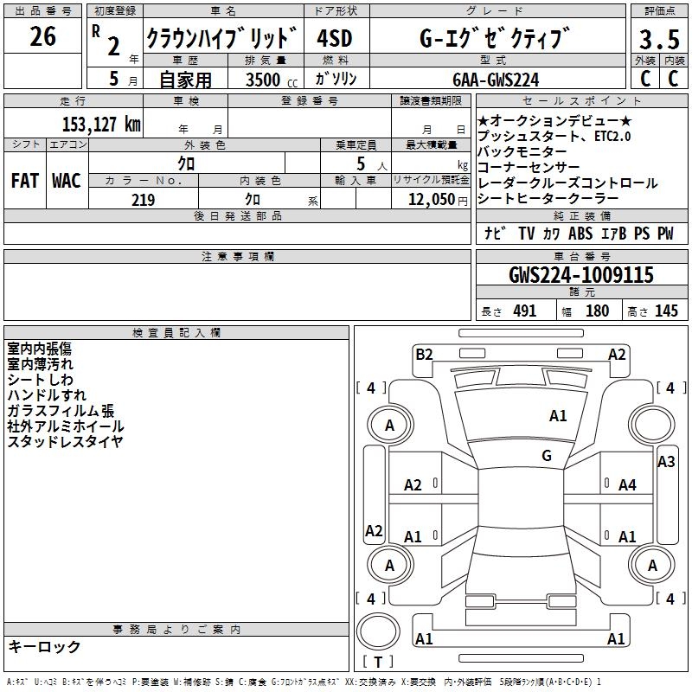This screenshot has height=692, width=692.
Task: Select the fuel type ガソリン
Action: click(x=336, y=79)
